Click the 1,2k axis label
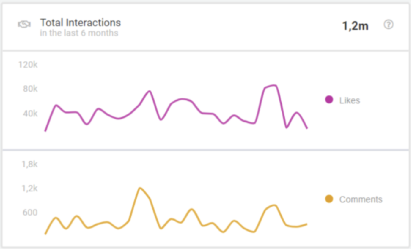The image size is (412, 249). (29, 188)
